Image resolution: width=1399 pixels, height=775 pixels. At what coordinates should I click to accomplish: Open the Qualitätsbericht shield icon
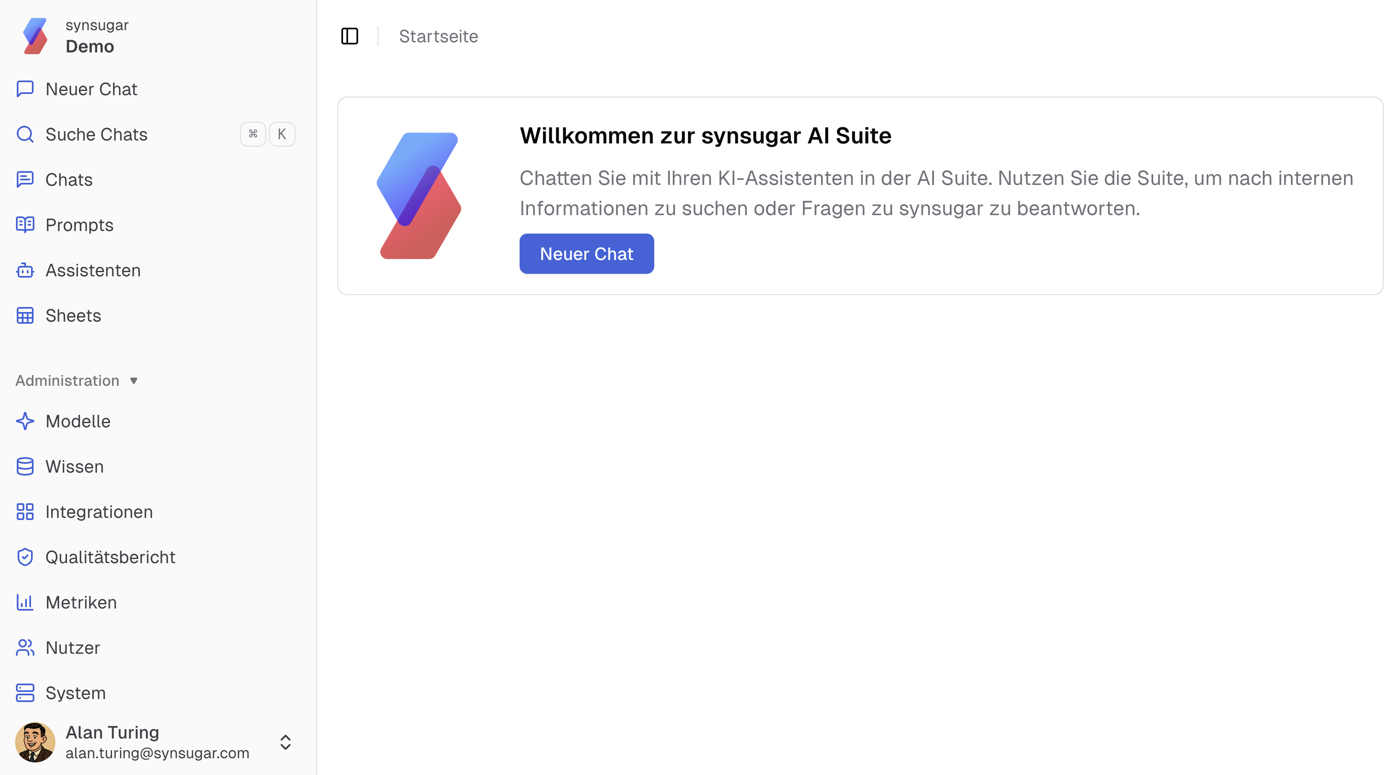click(25, 557)
